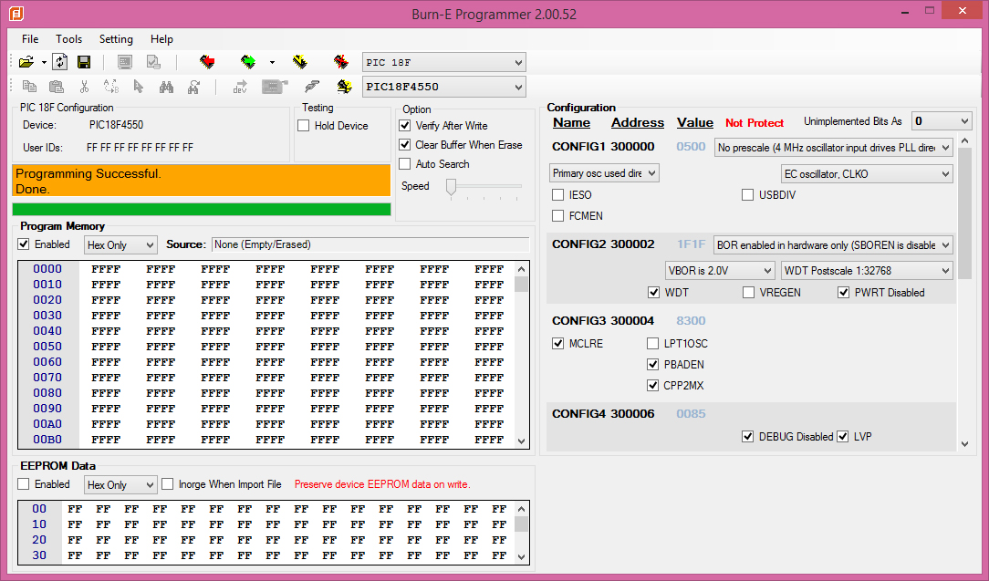Uncheck the MCLRE checkbox
Image resolution: width=989 pixels, height=581 pixels.
(557, 343)
